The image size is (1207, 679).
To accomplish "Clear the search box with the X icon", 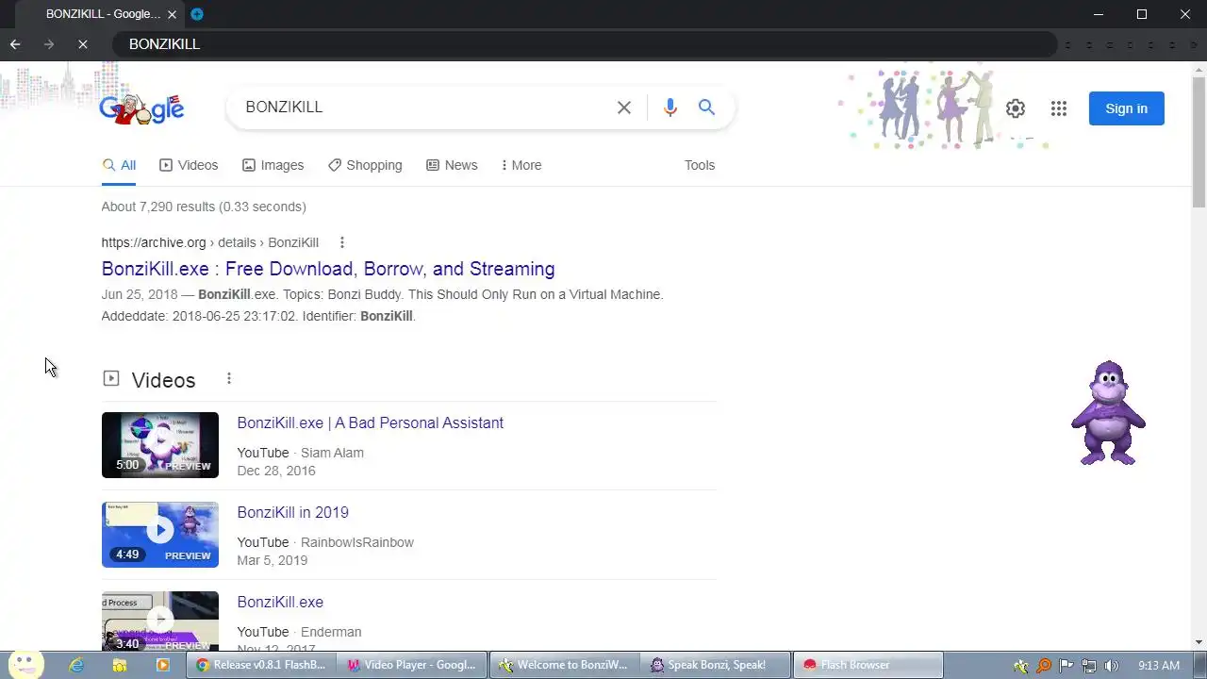I will click(624, 108).
